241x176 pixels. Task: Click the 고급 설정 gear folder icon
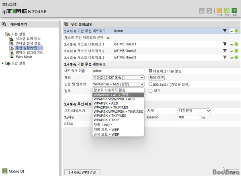[8, 63]
